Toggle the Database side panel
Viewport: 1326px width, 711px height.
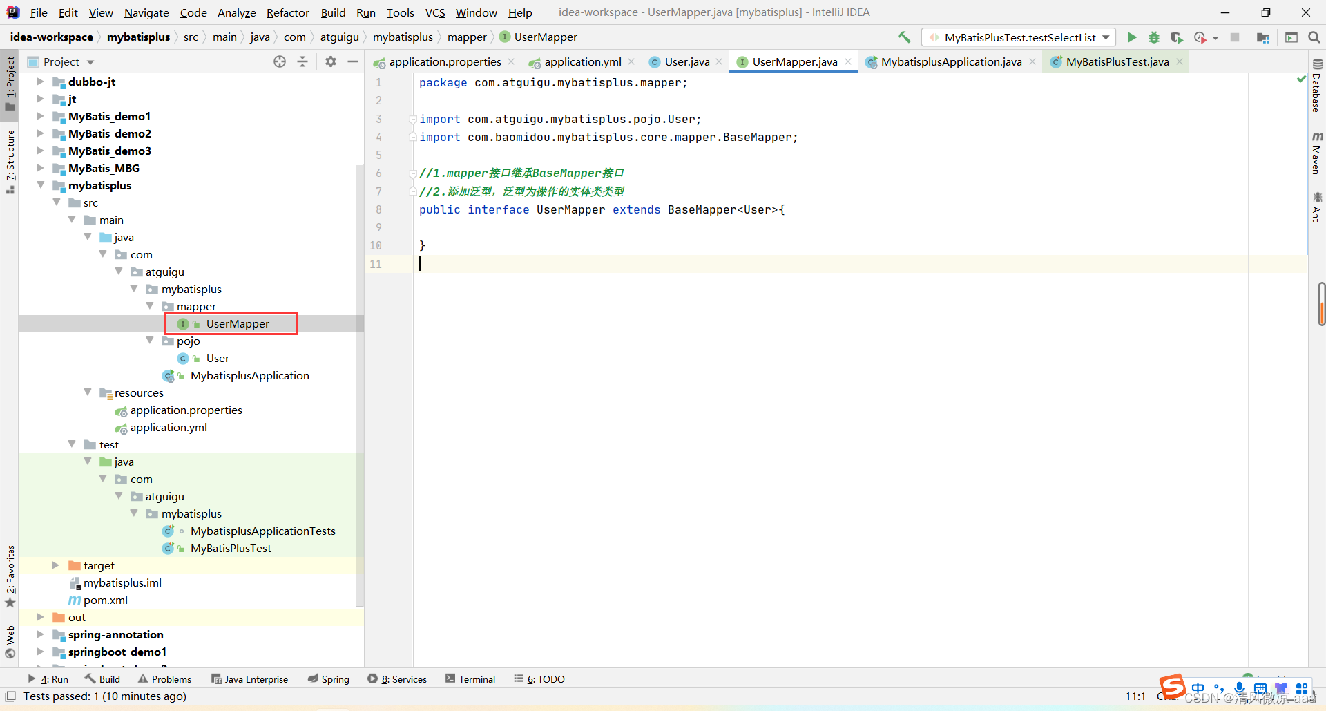coord(1316,86)
